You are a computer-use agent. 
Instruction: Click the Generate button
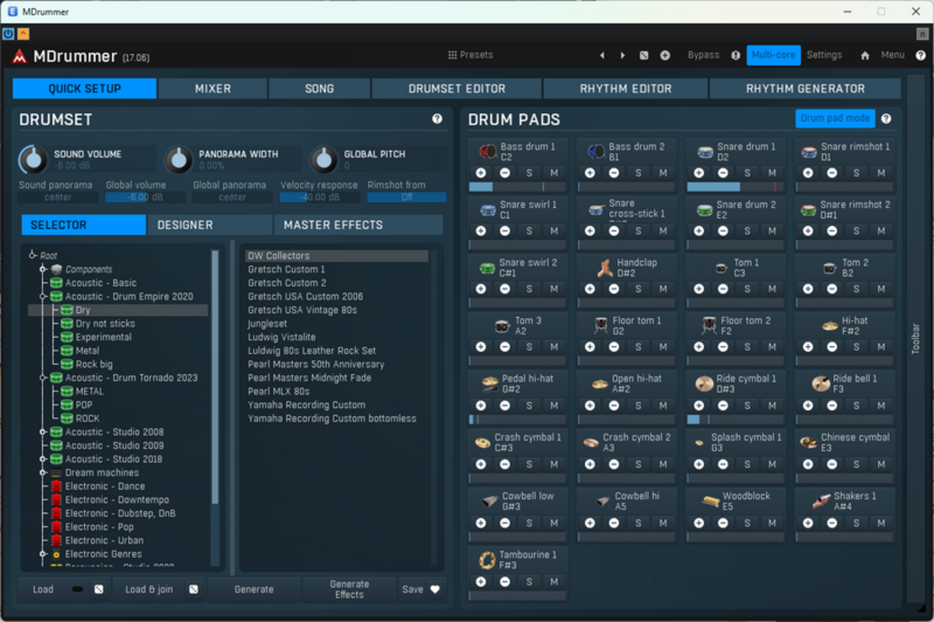point(254,589)
